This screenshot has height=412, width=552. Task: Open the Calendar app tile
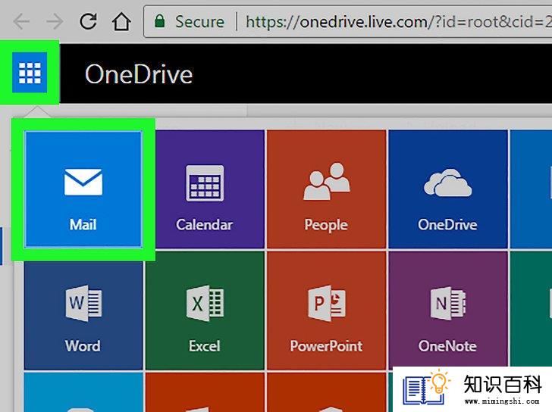click(205, 189)
